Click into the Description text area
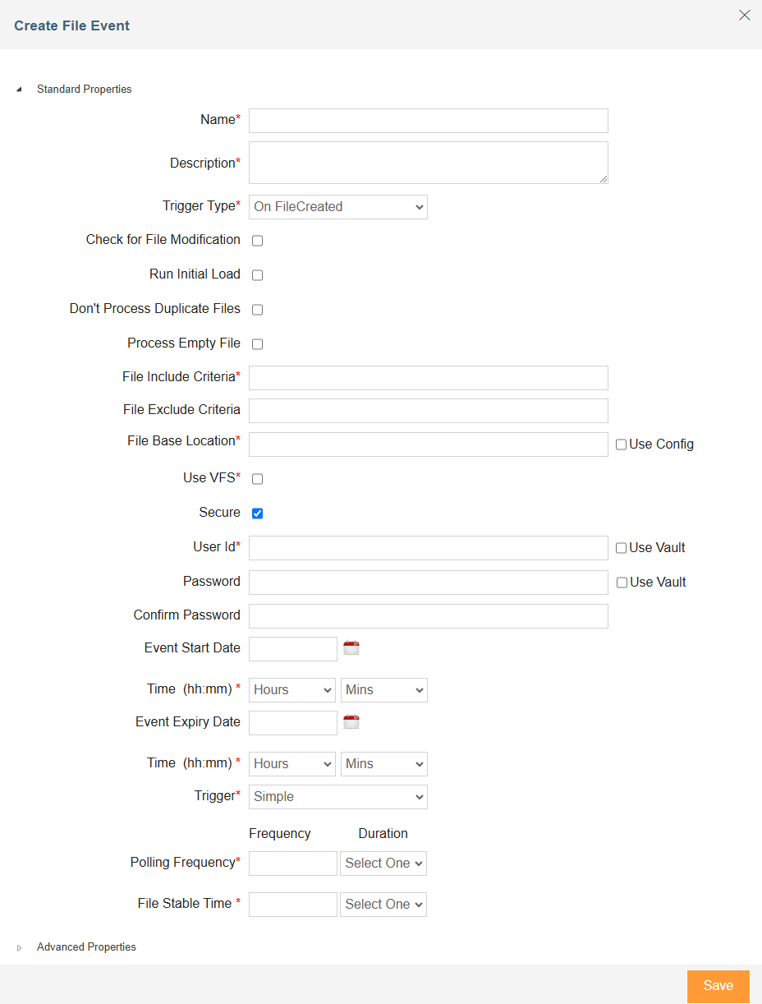 point(429,163)
